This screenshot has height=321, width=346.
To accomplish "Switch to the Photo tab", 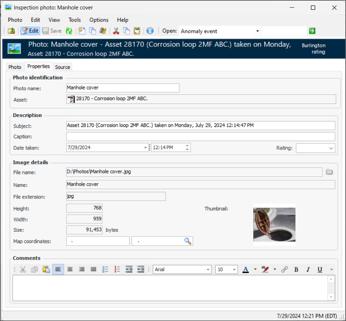I will [15, 67].
